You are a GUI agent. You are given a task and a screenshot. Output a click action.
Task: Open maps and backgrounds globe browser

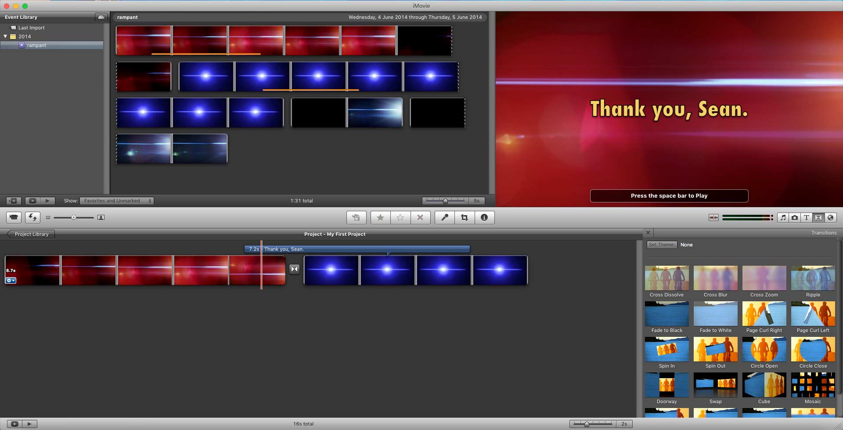830,217
